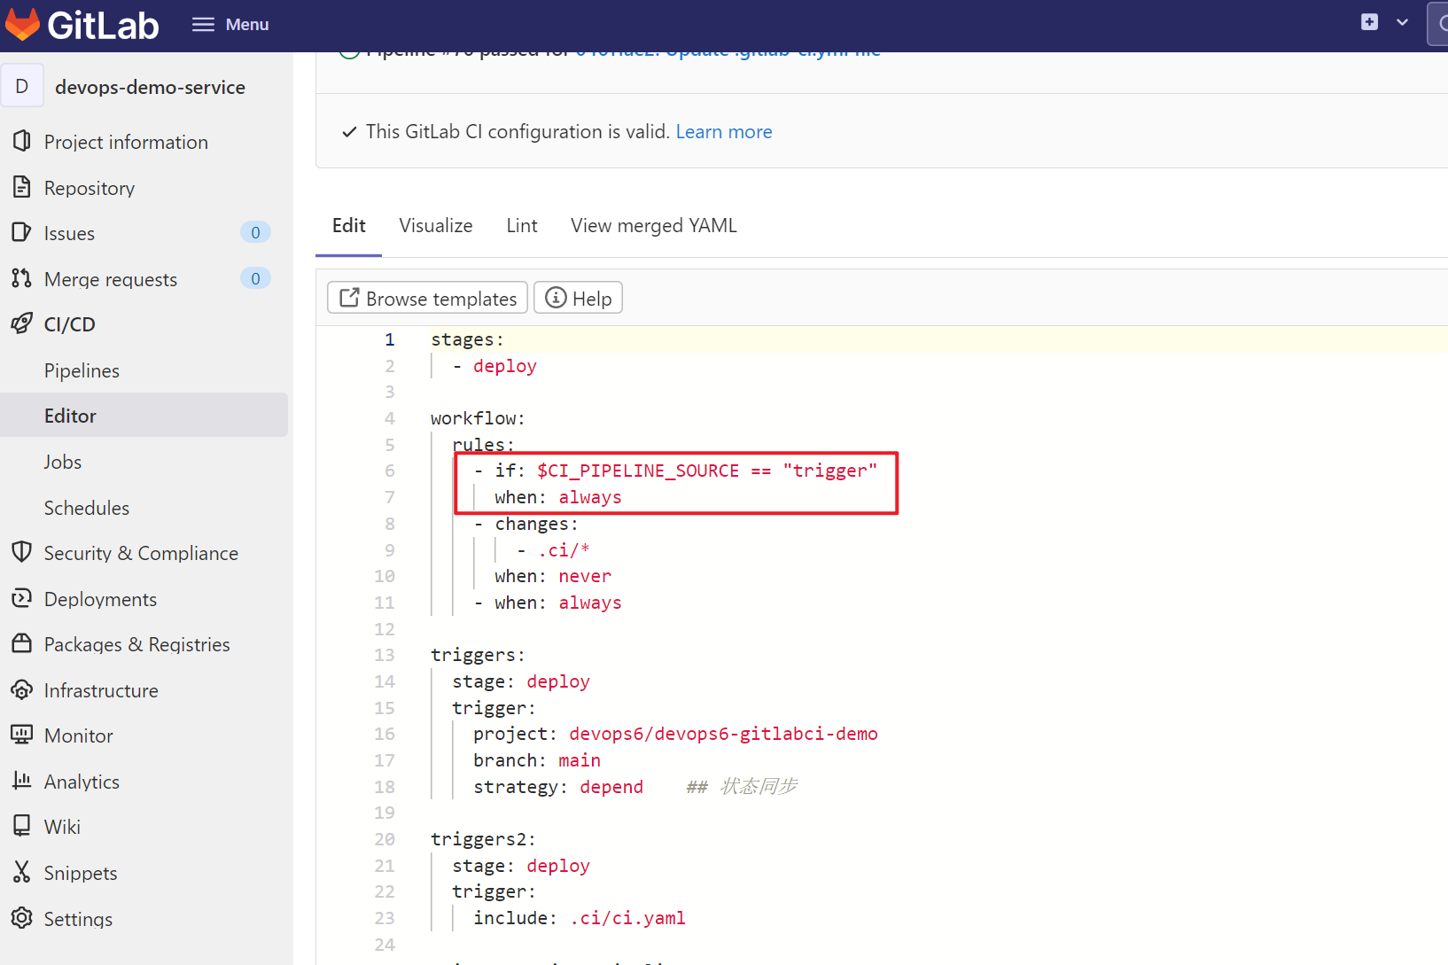
Task: Click the Wiki book icon
Action: pos(22,826)
